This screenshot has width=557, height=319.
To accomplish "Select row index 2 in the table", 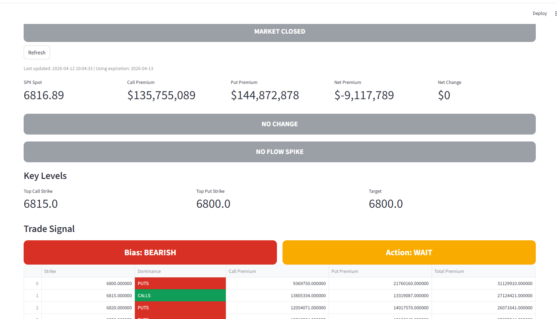I will click(x=37, y=308).
